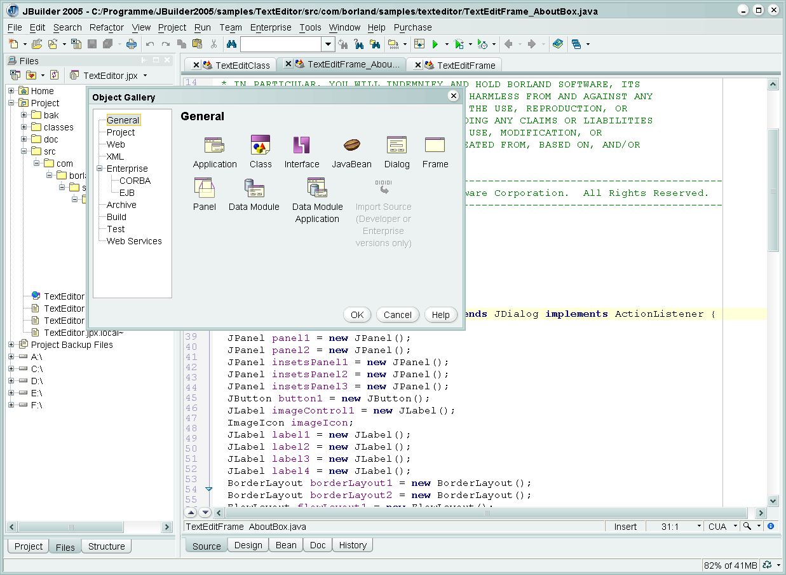This screenshot has height=575, width=786.
Task: Open the search history combo box dropdown
Action: [x=328, y=44]
